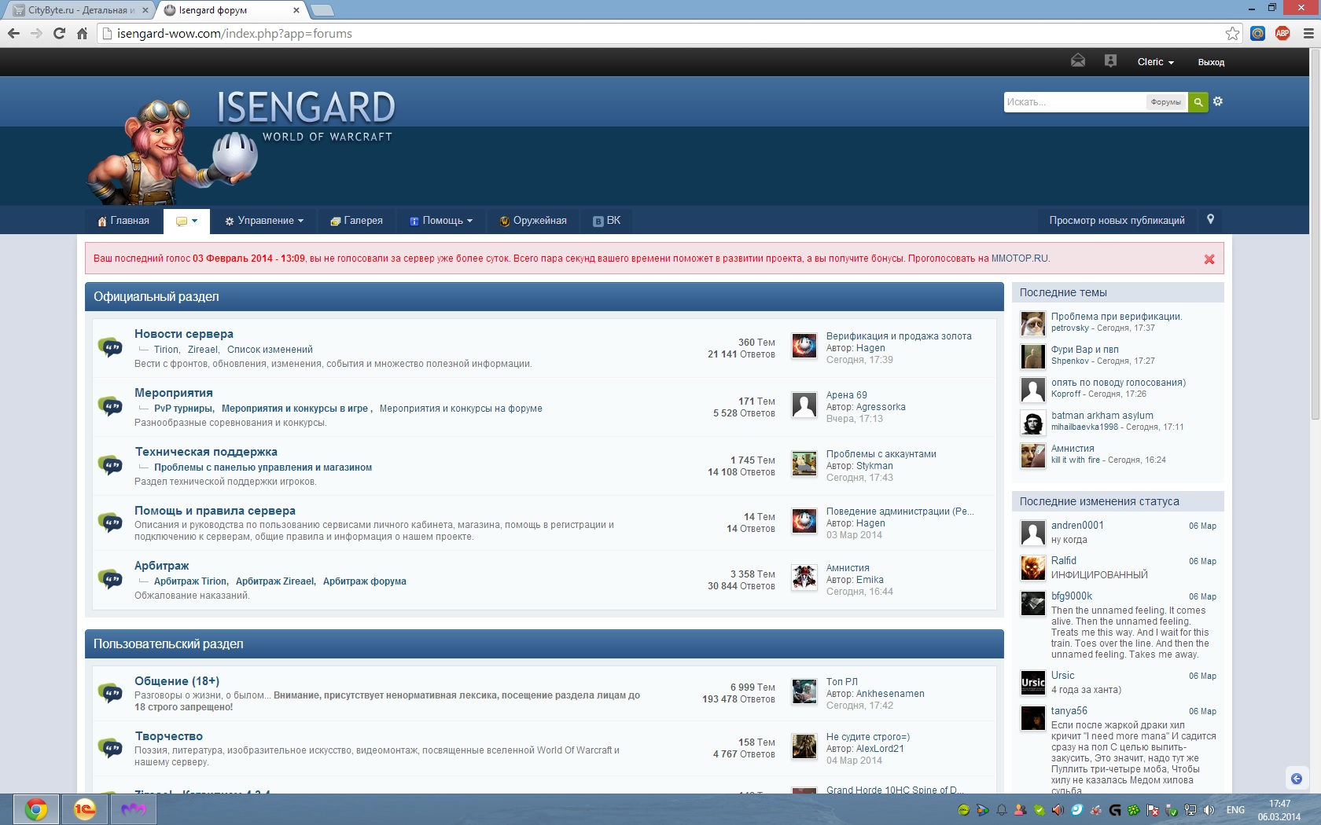Expand the Cleric user dropdown
This screenshot has height=825, width=1321.
pos(1155,62)
